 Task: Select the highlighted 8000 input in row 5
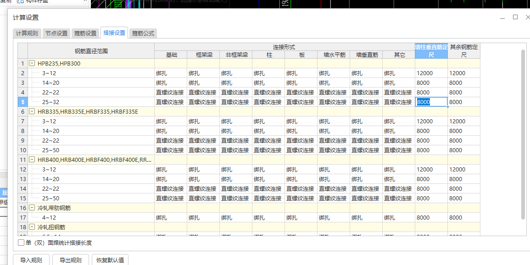point(431,102)
